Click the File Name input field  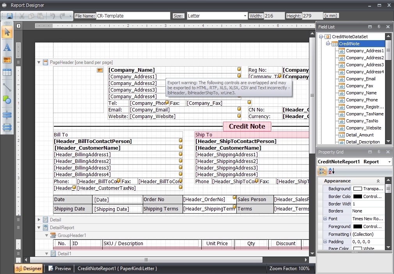pyautogui.click(x=133, y=16)
